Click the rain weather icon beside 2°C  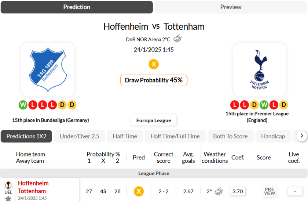coord(177,39)
